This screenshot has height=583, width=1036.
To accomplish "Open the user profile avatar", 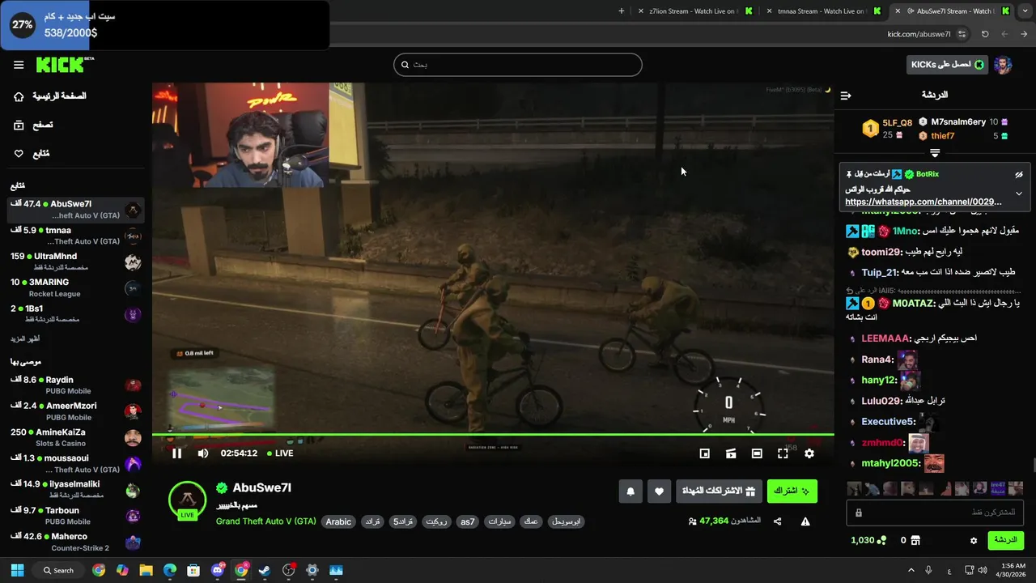I will pos(1003,65).
